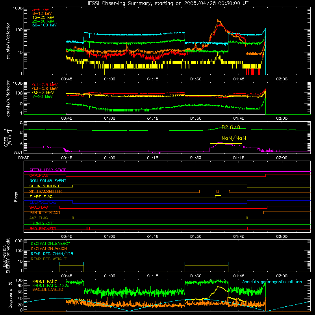
Task: Click the AAZ_FLAG pulse near 00:47
Action: tap(73, 218)
